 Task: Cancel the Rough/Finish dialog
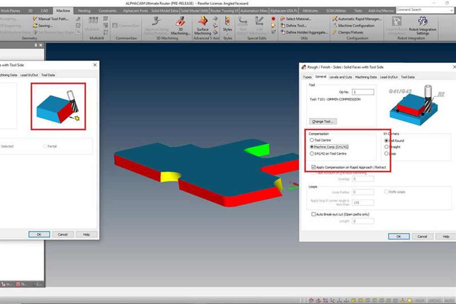coord(422,237)
